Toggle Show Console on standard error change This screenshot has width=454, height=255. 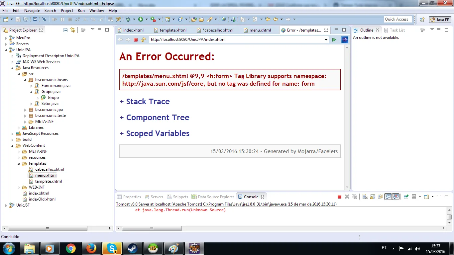pos(396,197)
